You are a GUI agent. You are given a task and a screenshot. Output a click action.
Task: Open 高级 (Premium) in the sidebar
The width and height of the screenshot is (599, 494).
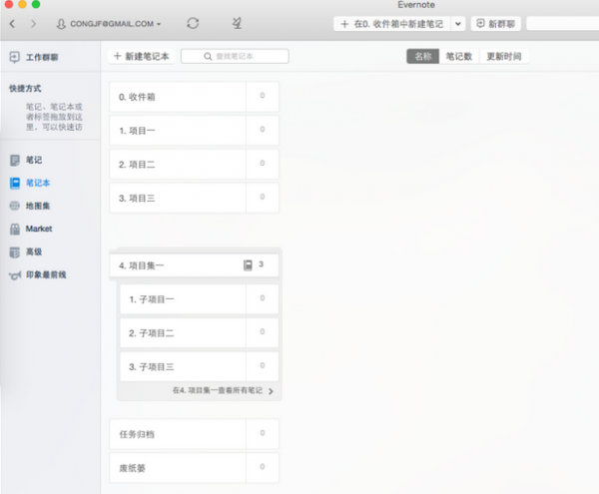34,251
